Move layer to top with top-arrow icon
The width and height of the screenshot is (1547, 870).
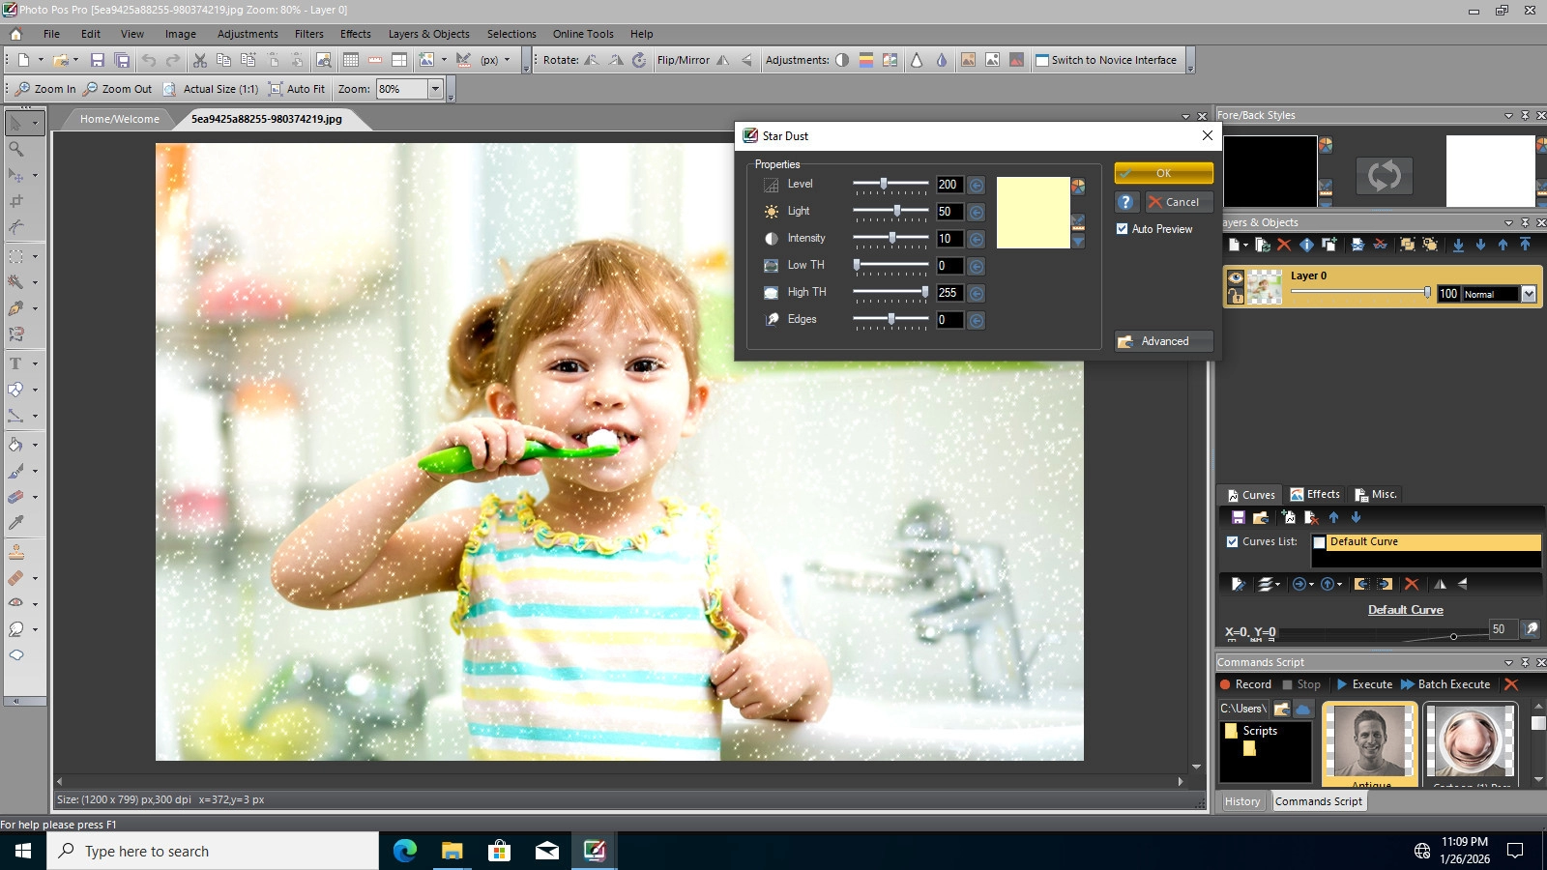pyautogui.click(x=1526, y=245)
